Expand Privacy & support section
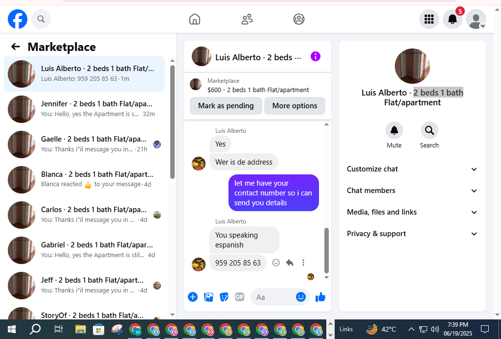Viewport: 501px width, 339px height. coord(412,234)
